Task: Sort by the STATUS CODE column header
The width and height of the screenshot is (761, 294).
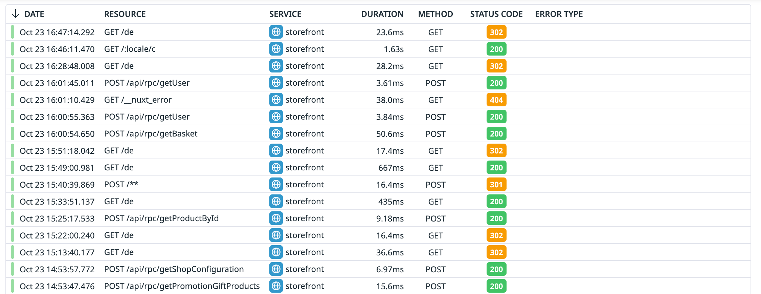Action: [496, 14]
